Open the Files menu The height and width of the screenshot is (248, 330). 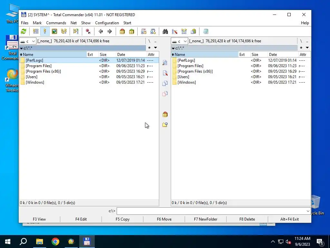pyautogui.click(x=24, y=23)
